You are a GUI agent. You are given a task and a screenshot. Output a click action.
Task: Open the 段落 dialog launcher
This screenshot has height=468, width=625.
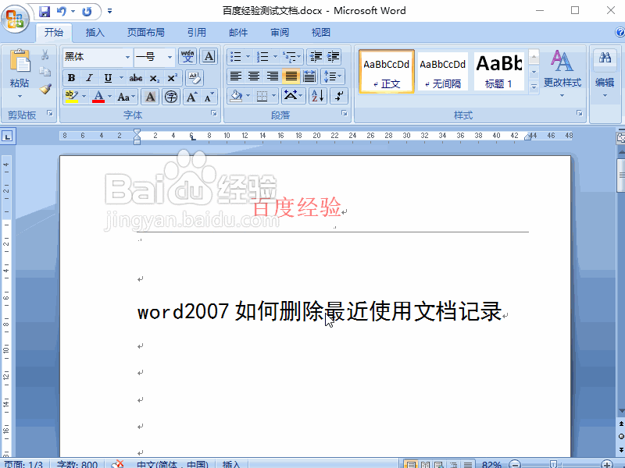(345, 113)
